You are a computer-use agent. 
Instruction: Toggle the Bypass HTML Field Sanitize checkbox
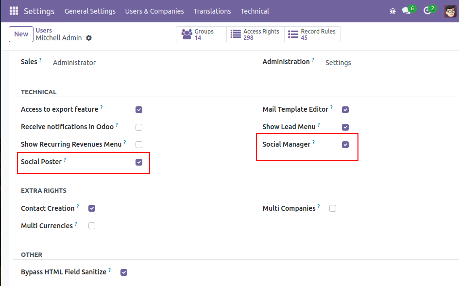[x=124, y=272]
